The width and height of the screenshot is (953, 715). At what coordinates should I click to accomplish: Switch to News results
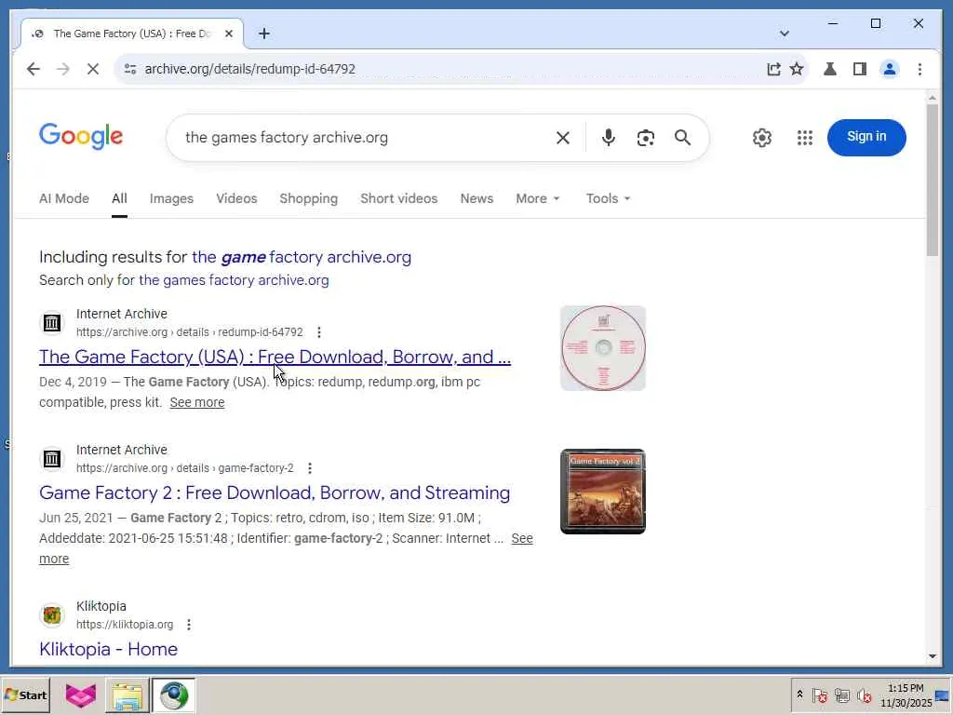click(476, 199)
